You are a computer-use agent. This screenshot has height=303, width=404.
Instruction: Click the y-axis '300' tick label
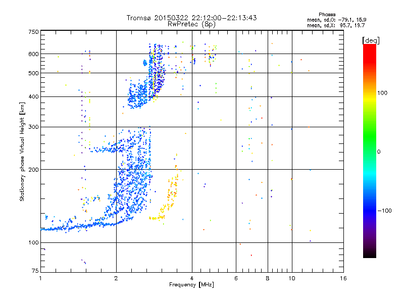(x=33, y=127)
